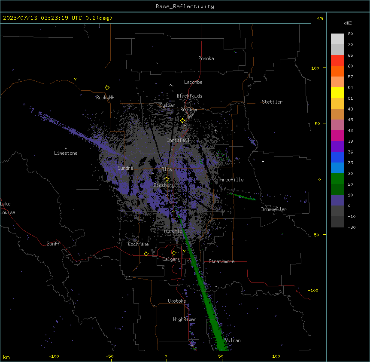Click the white plus marker north of Drumheller

click(x=263, y=161)
